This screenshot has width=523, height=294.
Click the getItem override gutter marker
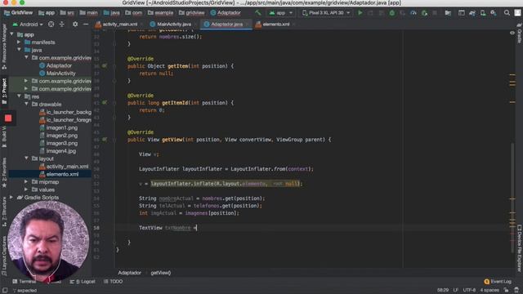(x=105, y=66)
